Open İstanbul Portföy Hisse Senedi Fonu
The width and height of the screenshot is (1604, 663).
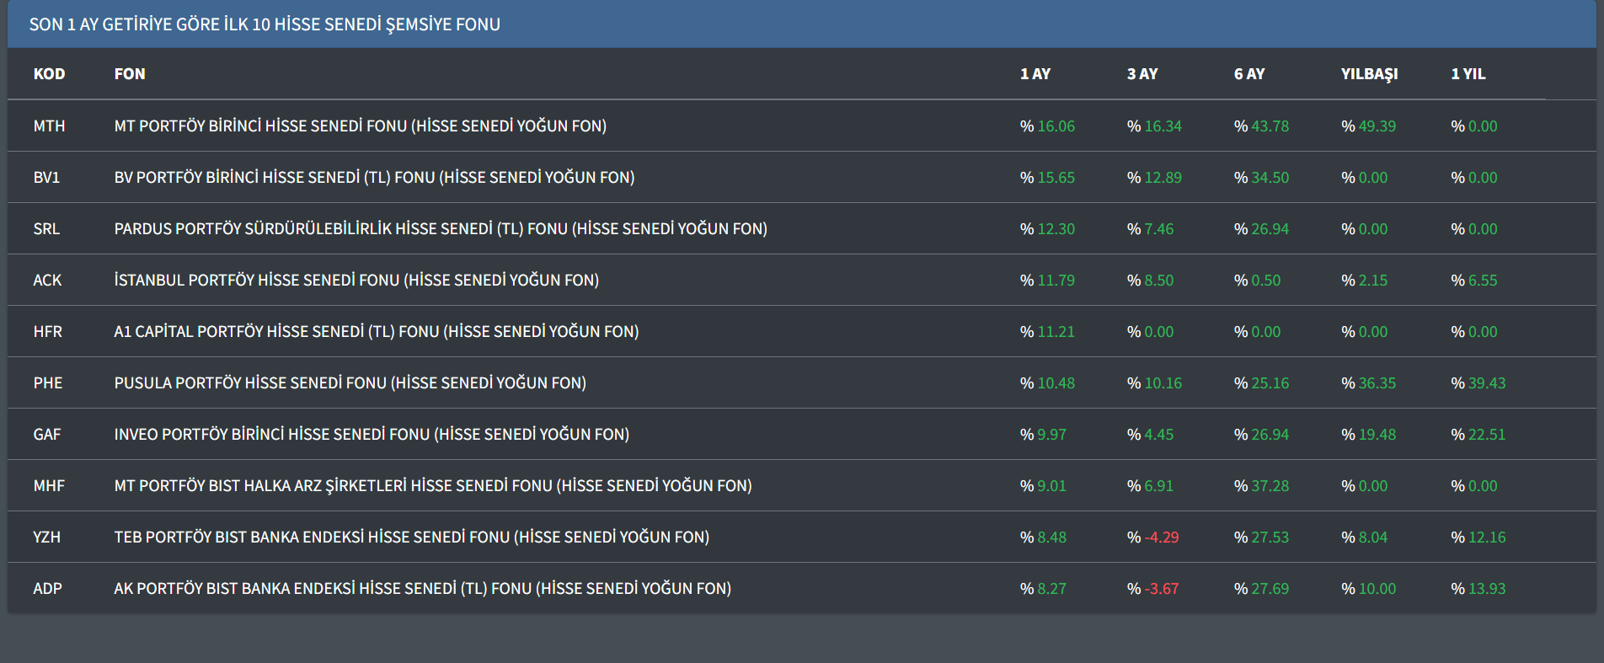pyautogui.click(x=356, y=281)
